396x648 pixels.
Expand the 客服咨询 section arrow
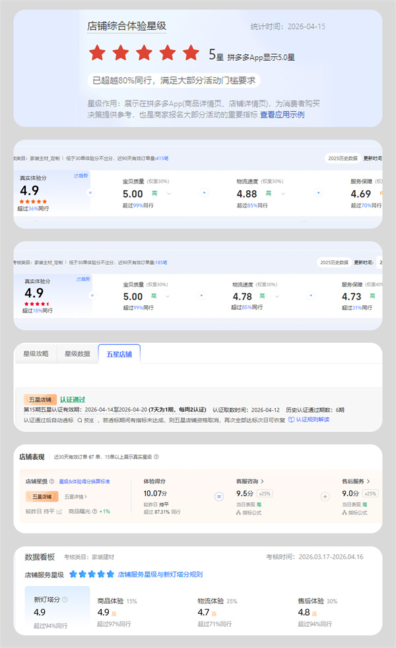coord(262,482)
